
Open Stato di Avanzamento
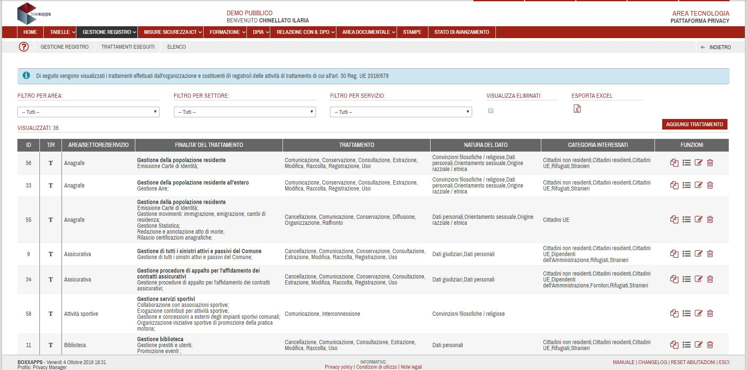[x=462, y=32]
